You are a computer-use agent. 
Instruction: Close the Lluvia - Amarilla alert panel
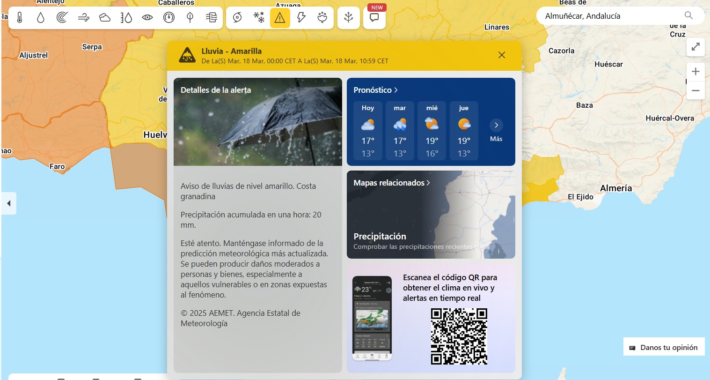pyautogui.click(x=502, y=55)
